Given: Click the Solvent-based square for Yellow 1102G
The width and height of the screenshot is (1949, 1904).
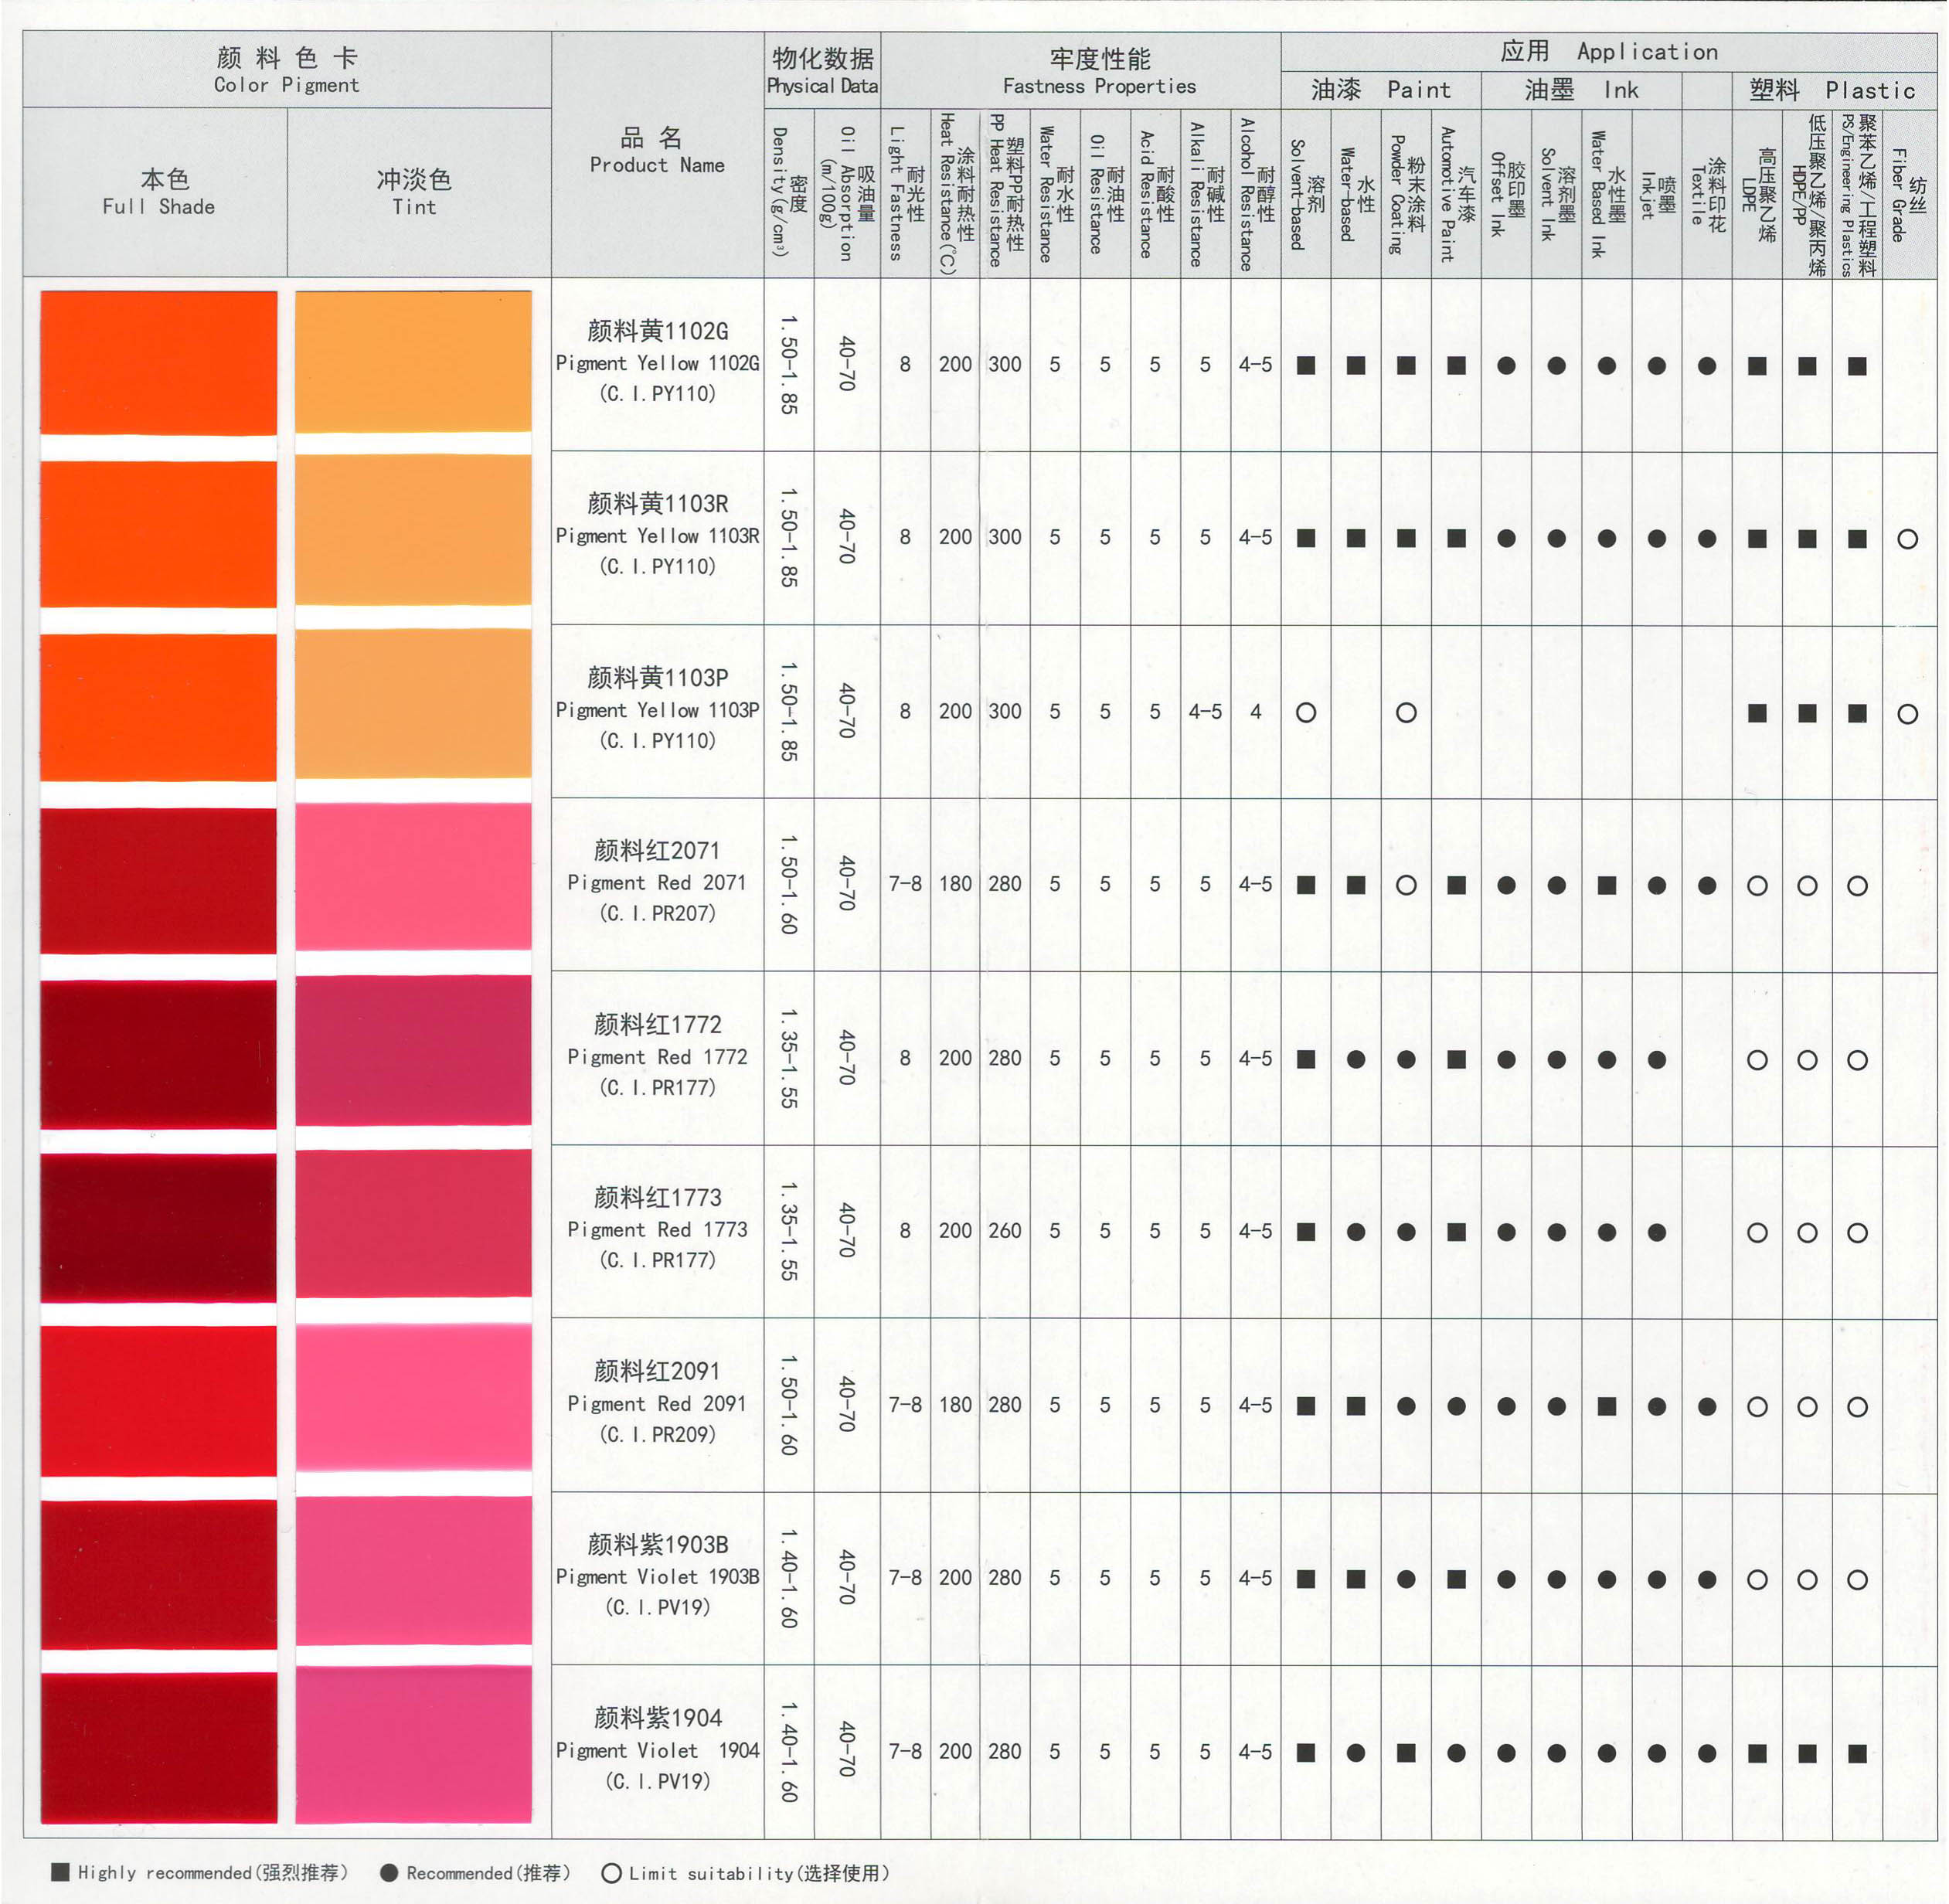Looking at the screenshot, I should (1305, 365).
